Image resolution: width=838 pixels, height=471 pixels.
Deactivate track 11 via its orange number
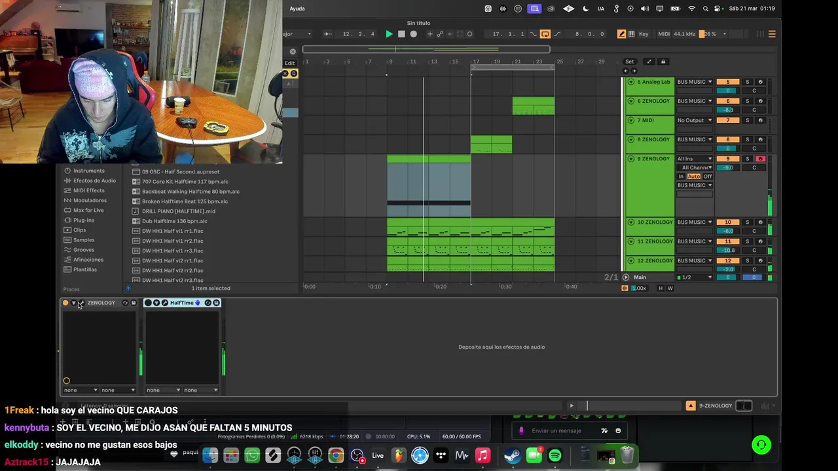click(x=727, y=241)
